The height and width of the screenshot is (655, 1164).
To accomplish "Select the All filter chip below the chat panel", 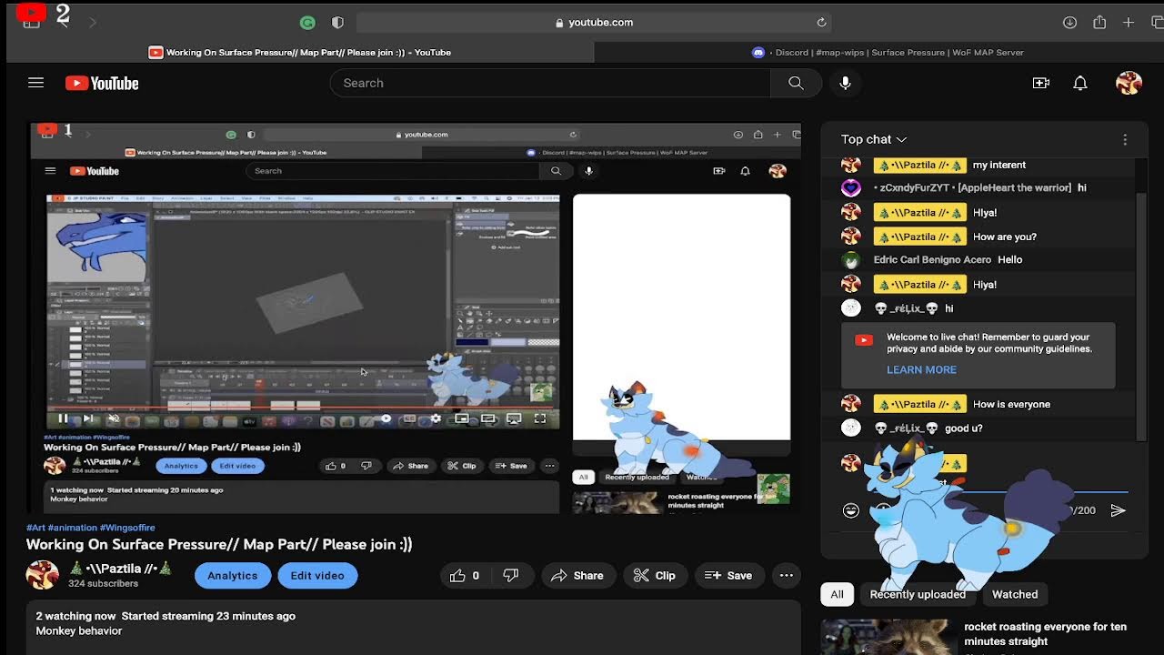I will tap(837, 594).
